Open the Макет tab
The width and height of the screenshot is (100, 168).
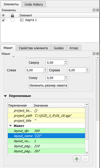pyautogui.click(x=8, y=48)
